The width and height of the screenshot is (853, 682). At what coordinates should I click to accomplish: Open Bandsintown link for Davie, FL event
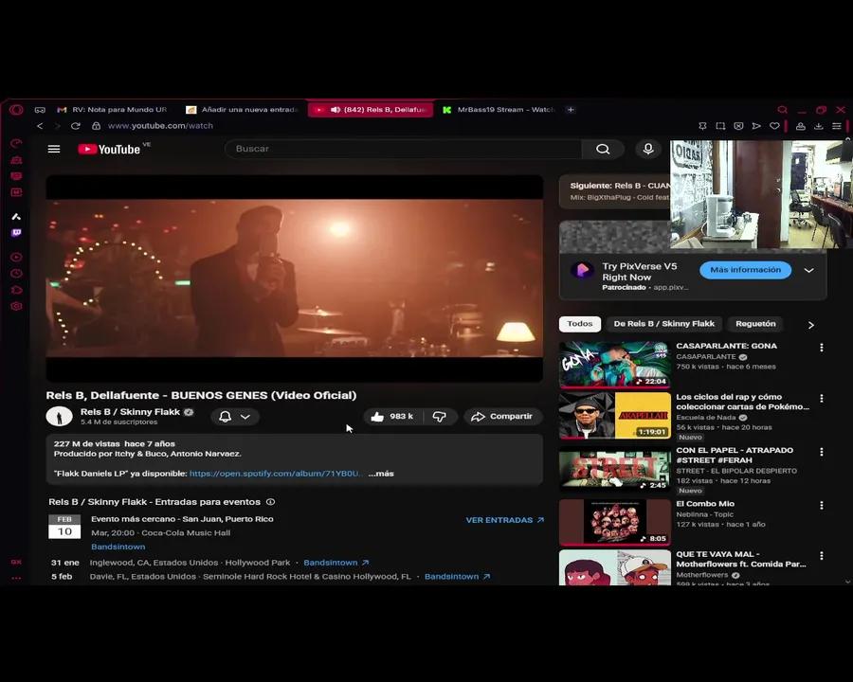pyautogui.click(x=458, y=577)
